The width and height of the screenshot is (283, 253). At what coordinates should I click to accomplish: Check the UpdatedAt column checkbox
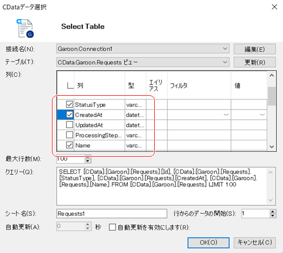pos(69,125)
